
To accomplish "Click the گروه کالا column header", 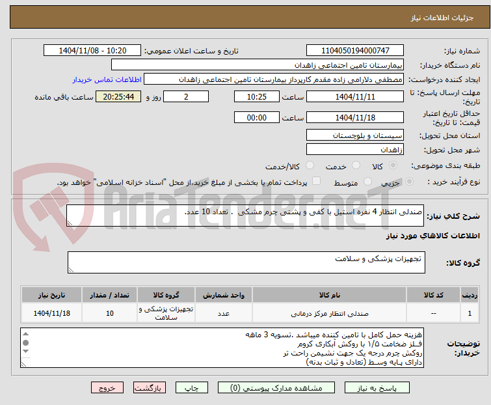I will (166, 295).
